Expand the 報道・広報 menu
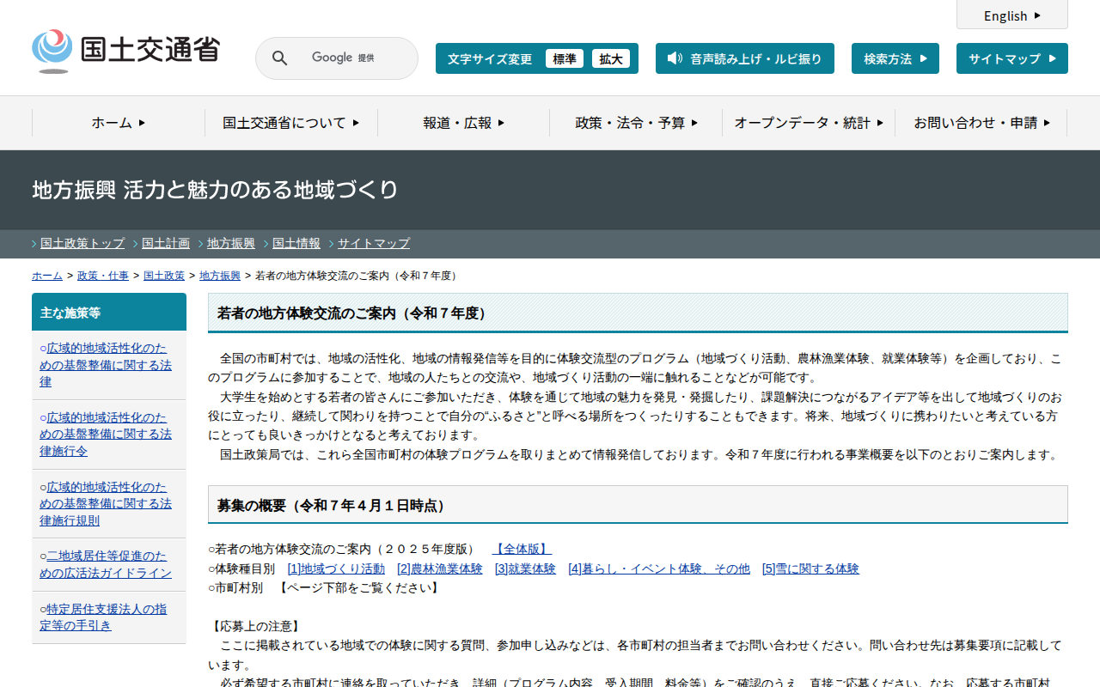Image resolution: width=1100 pixels, height=687 pixels. coord(463,123)
